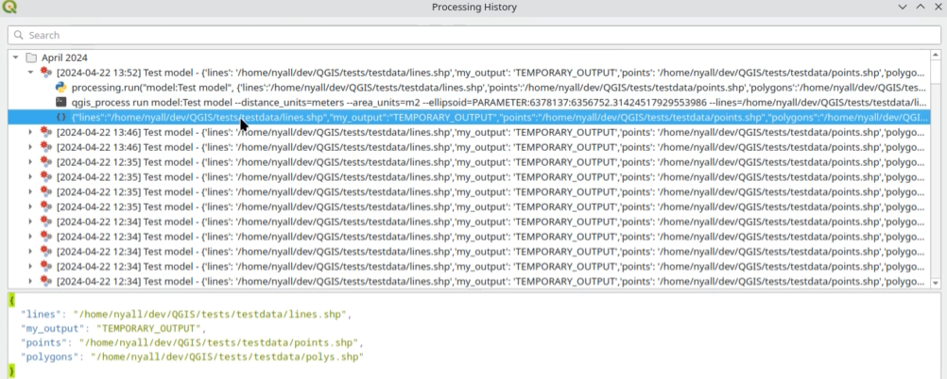Select the processing.run Python command row
Image resolution: width=947 pixels, height=379 pixels.
coord(473,87)
